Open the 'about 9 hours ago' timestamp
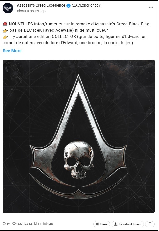The height and width of the screenshot is (231, 159). (31, 11)
